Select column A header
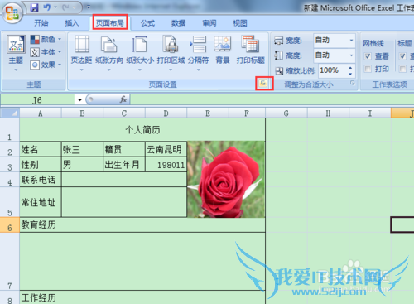414x304 pixels. point(41,113)
